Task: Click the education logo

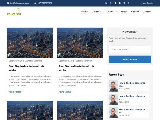Action: (14, 12)
